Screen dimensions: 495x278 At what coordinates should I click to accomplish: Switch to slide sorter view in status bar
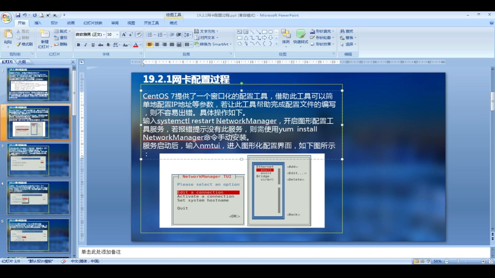click(423, 261)
